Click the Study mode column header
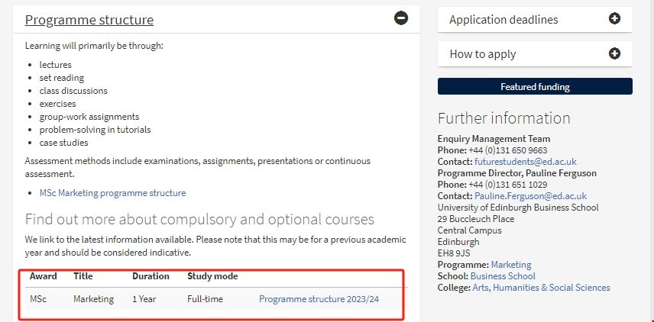The width and height of the screenshot is (654, 322). point(212,276)
